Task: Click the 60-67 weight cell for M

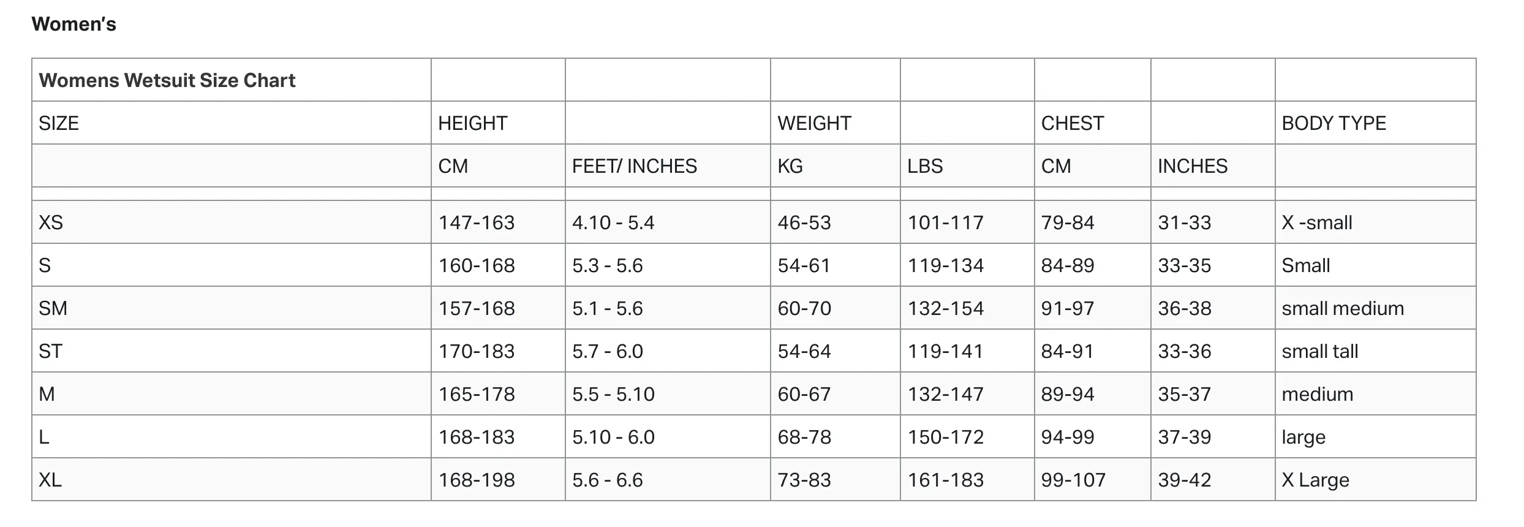Action: click(x=835, y=393)
